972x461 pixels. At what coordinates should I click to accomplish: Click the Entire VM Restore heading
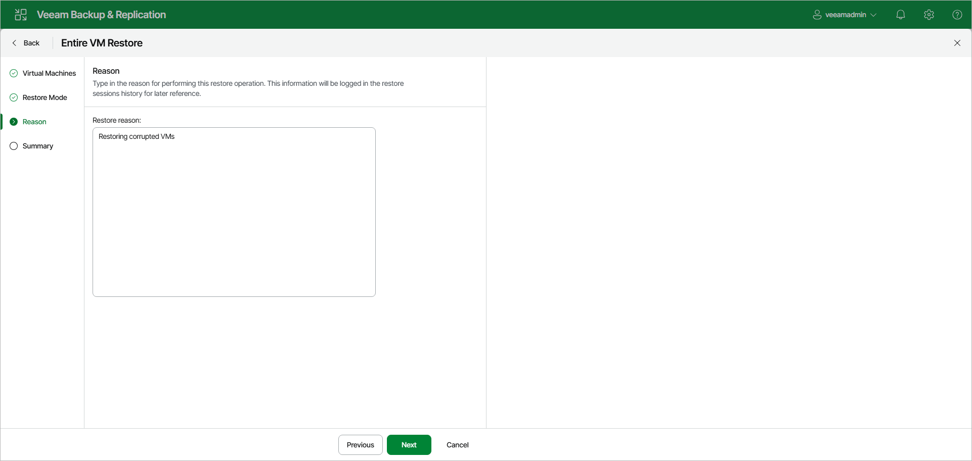coord(102,43)
